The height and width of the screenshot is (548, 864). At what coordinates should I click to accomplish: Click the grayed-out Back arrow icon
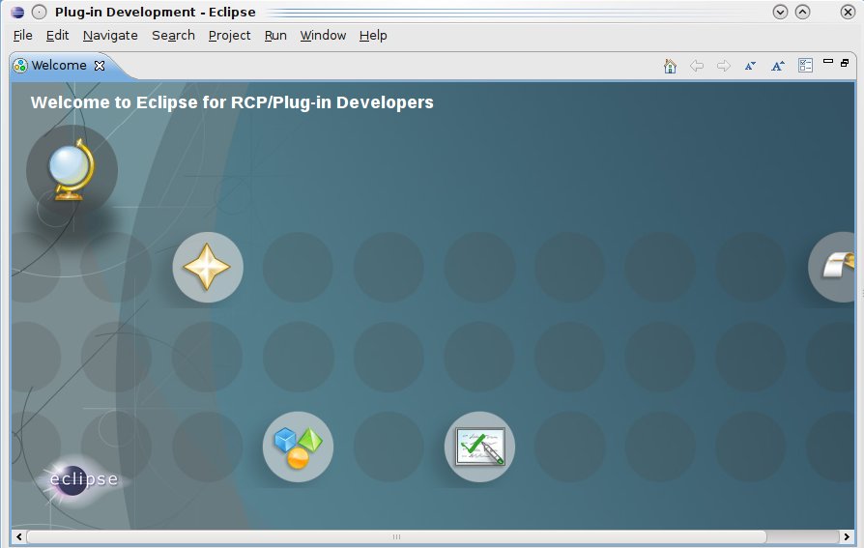coord(697,66)
